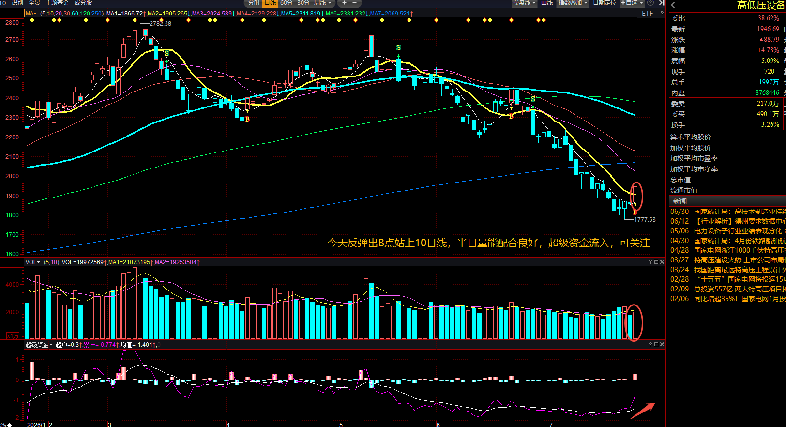This screenshot has width=786, height=427.
Task: Open news 06/12 行业解析 得州要求数据中心
Action: (x=727, y=221)
